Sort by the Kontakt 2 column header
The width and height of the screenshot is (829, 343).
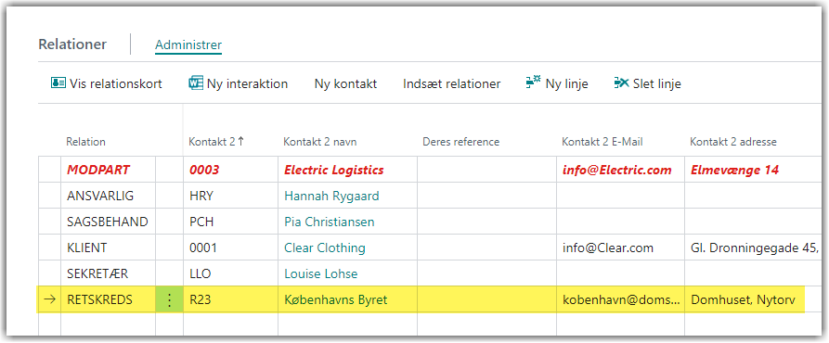[217, 142]
